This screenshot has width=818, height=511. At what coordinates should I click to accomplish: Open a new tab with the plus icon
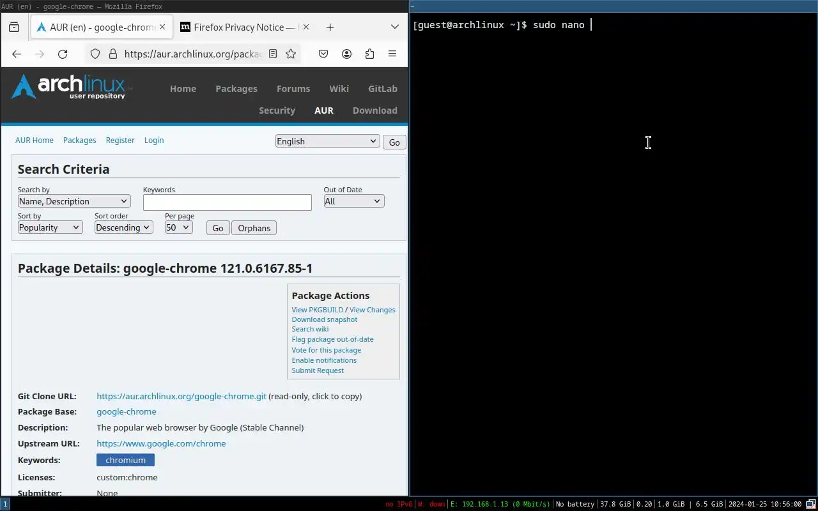330,27
